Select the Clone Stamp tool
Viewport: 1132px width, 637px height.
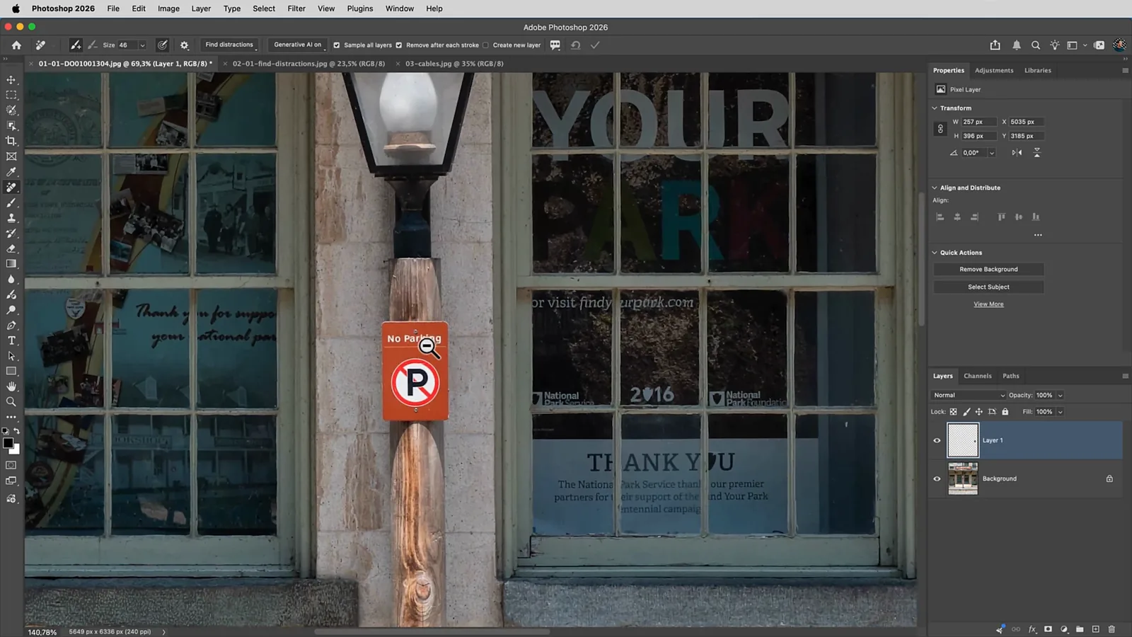[x=11, y=218]
